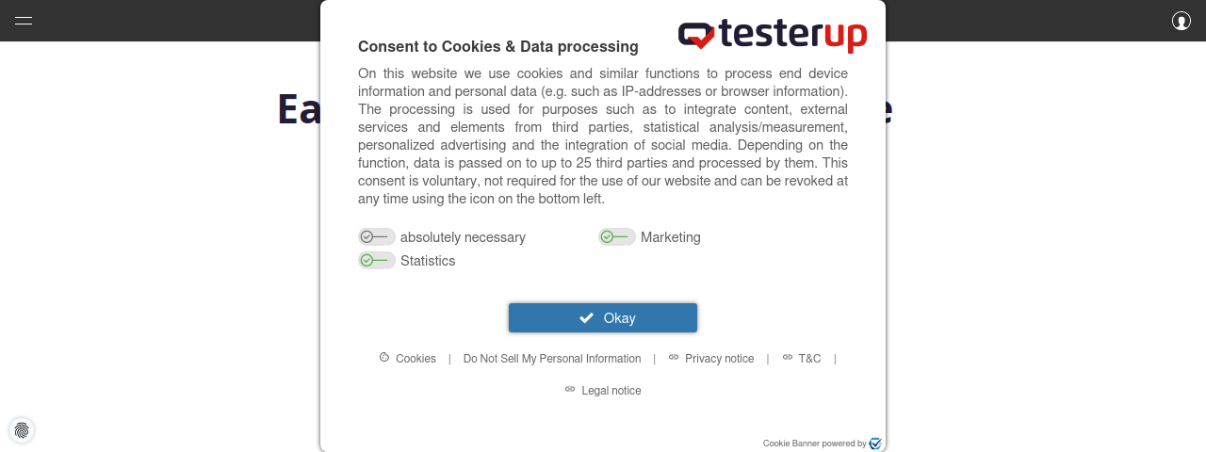Open fingerprint cookie settings icon
Image resolution: width=1206 pixels, height=452 pixels.
click(x=22, y=430)
